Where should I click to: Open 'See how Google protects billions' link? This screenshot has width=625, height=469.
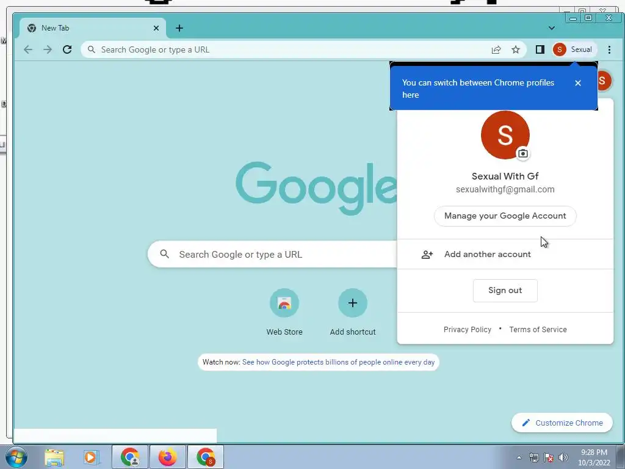338,362
